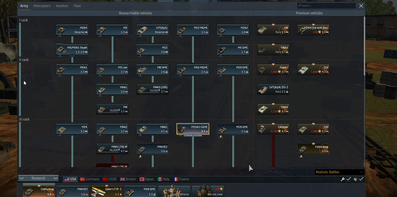The image size is (397, 197).
Task: Open the premium M8 pack vehicle
Action: coord(273,30)
